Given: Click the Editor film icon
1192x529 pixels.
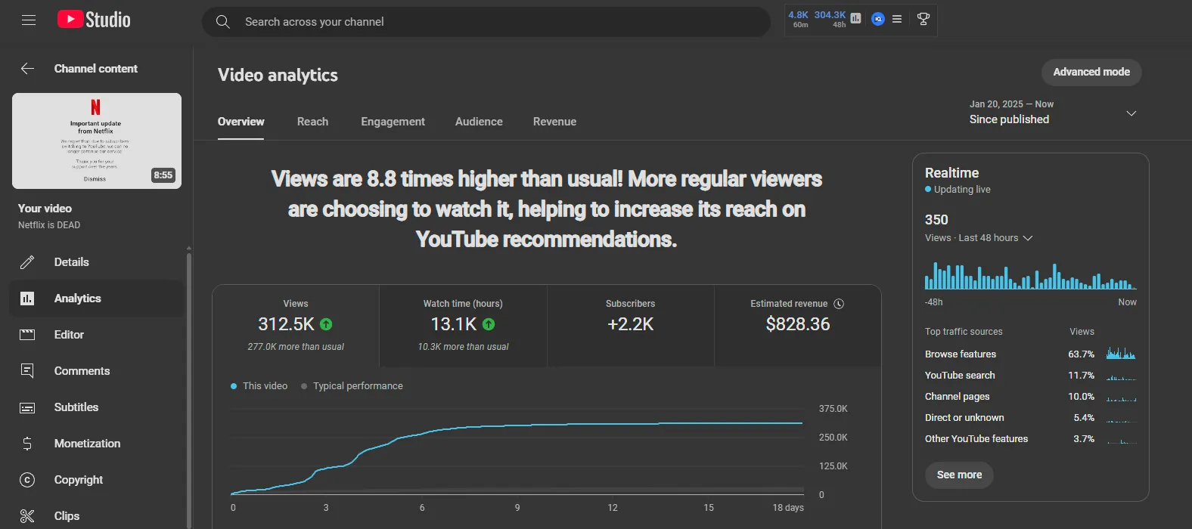Looking at the screenshot, I should click(x=27, y=335).
